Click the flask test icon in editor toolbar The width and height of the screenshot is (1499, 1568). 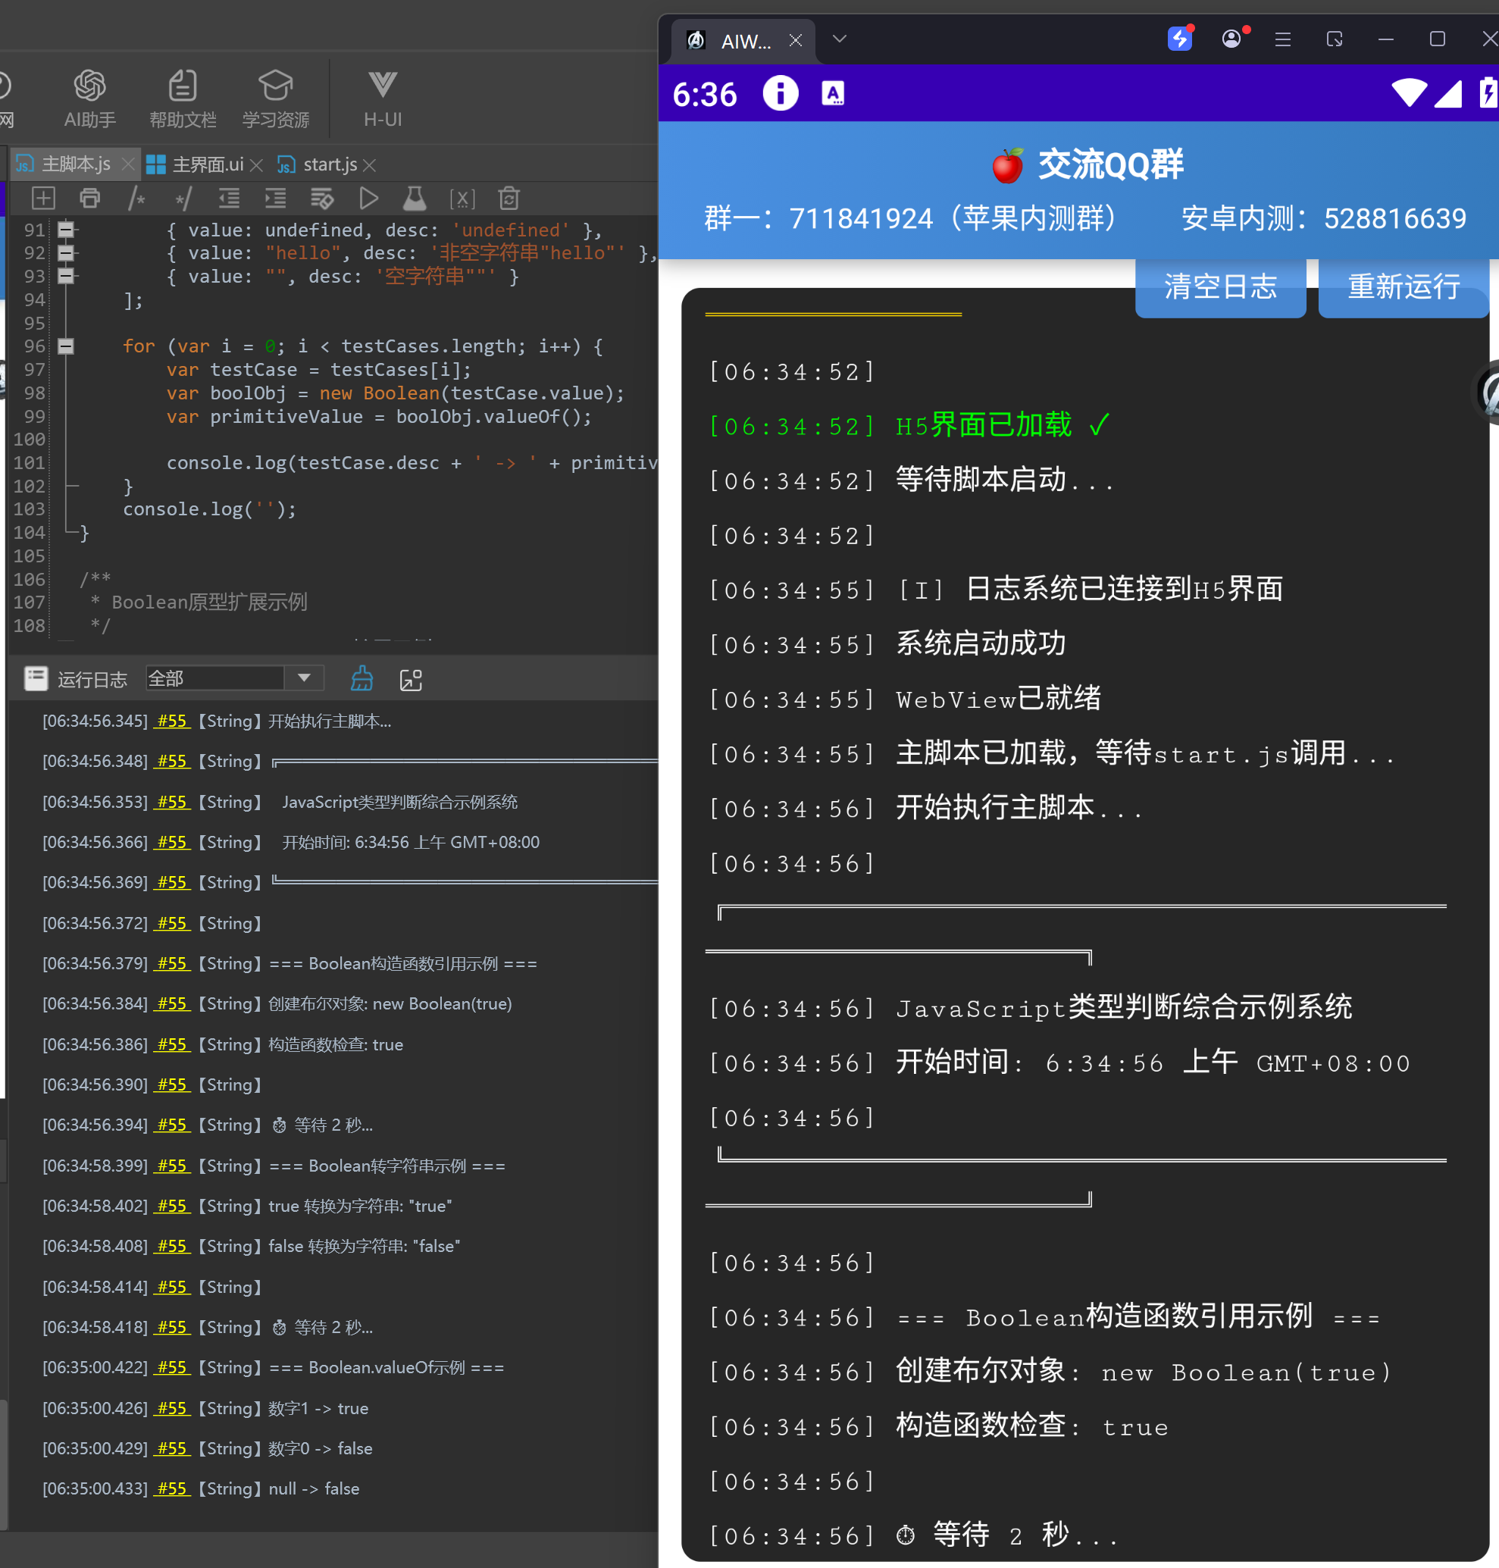[x=415, y=199]
